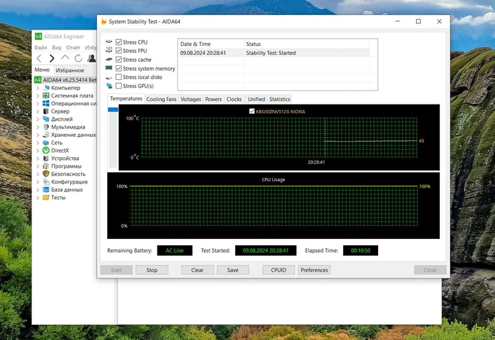Screen dimensions: 495x340
Task: Select the Системная плата icon
Action: point(46,95)
